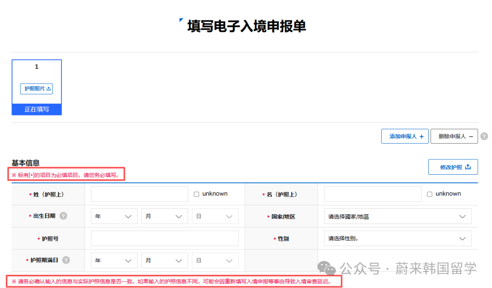Open the 请选择國家/地區 country dropdown
The width and height of the screenshot is (492, 288).
(x=397, y=216)
